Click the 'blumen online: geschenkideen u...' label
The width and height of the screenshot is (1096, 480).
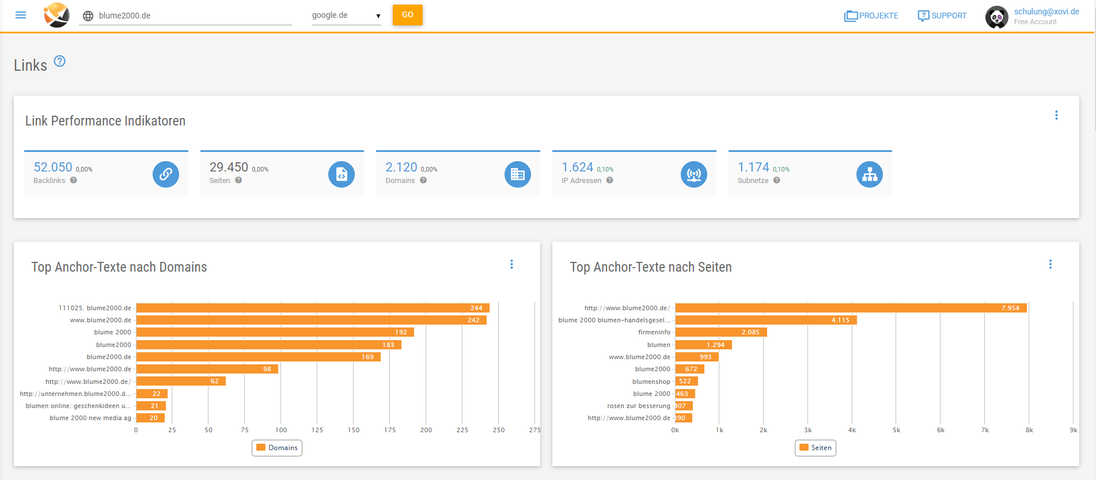pos(78,406)
